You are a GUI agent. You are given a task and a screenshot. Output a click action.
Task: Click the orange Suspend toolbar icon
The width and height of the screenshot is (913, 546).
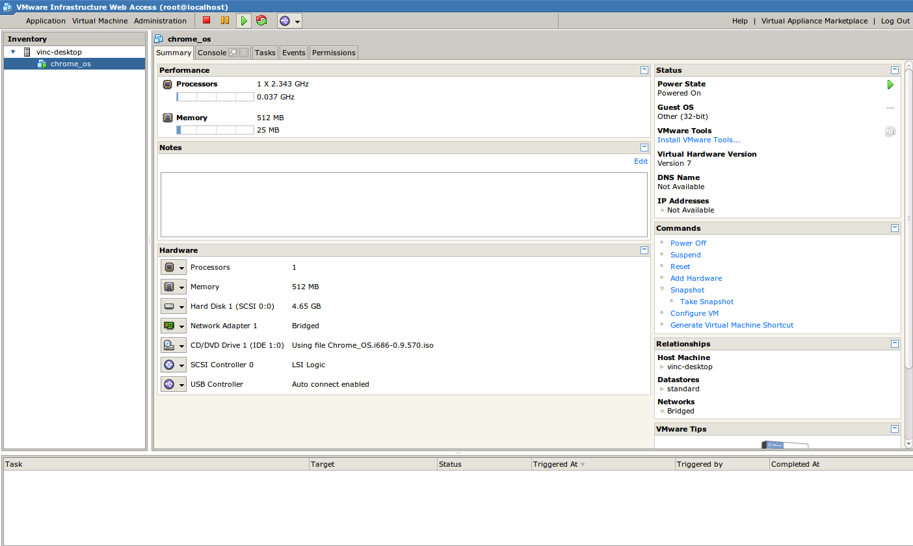[x=225, y=21]
